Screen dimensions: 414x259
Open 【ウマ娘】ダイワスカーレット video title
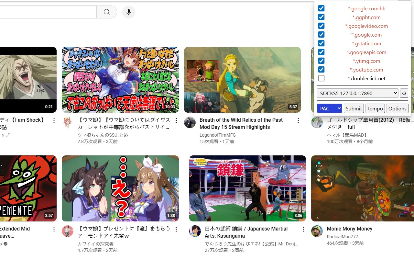pos(124,123)
